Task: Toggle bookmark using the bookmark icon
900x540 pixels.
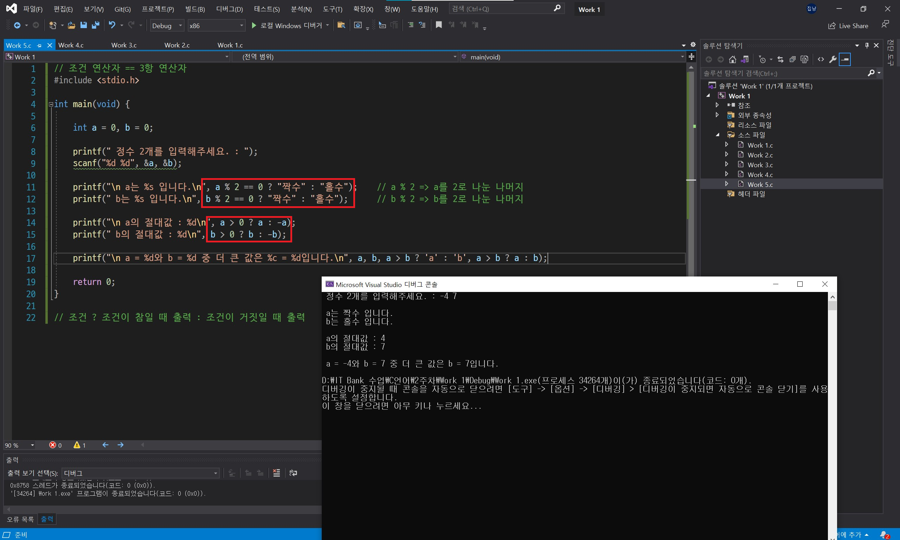Action: [x=439, y=25]
